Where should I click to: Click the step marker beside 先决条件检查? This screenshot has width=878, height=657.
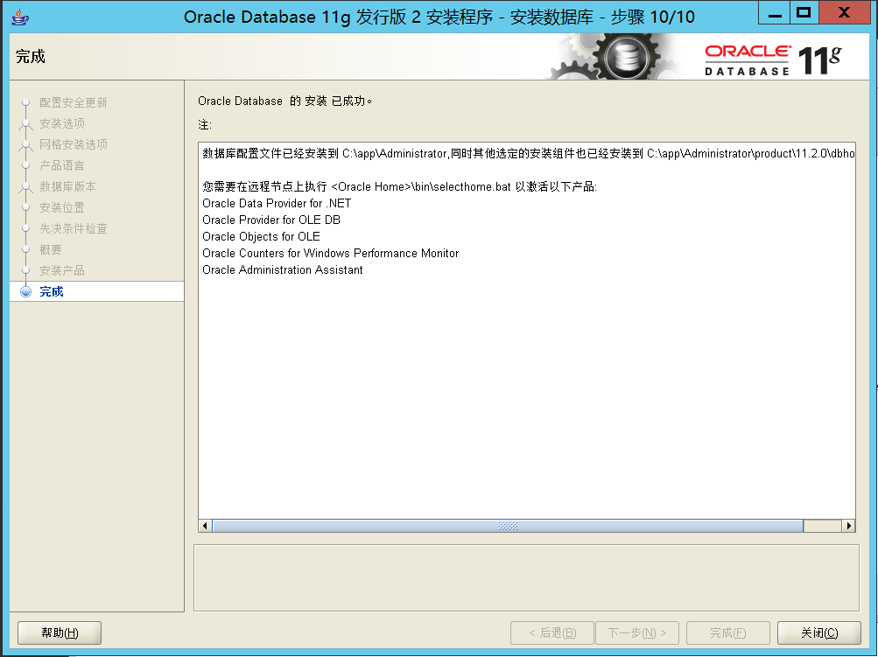coord(25,228)
